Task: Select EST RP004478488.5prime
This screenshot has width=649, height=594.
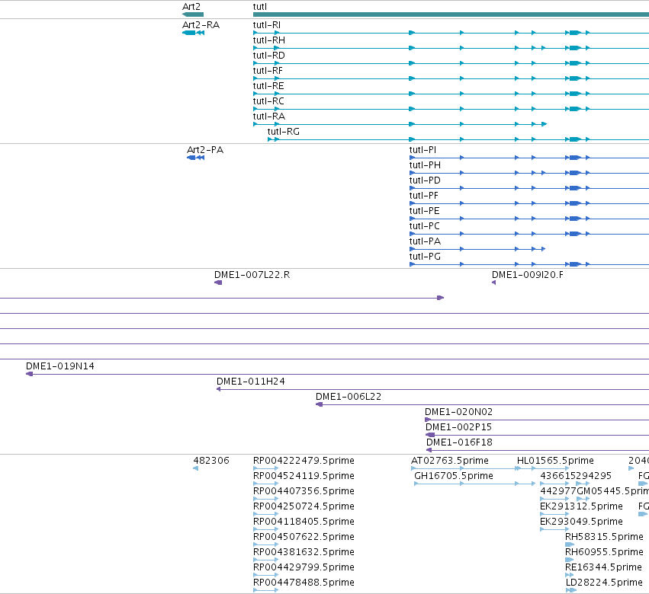Action: (304, 583)
